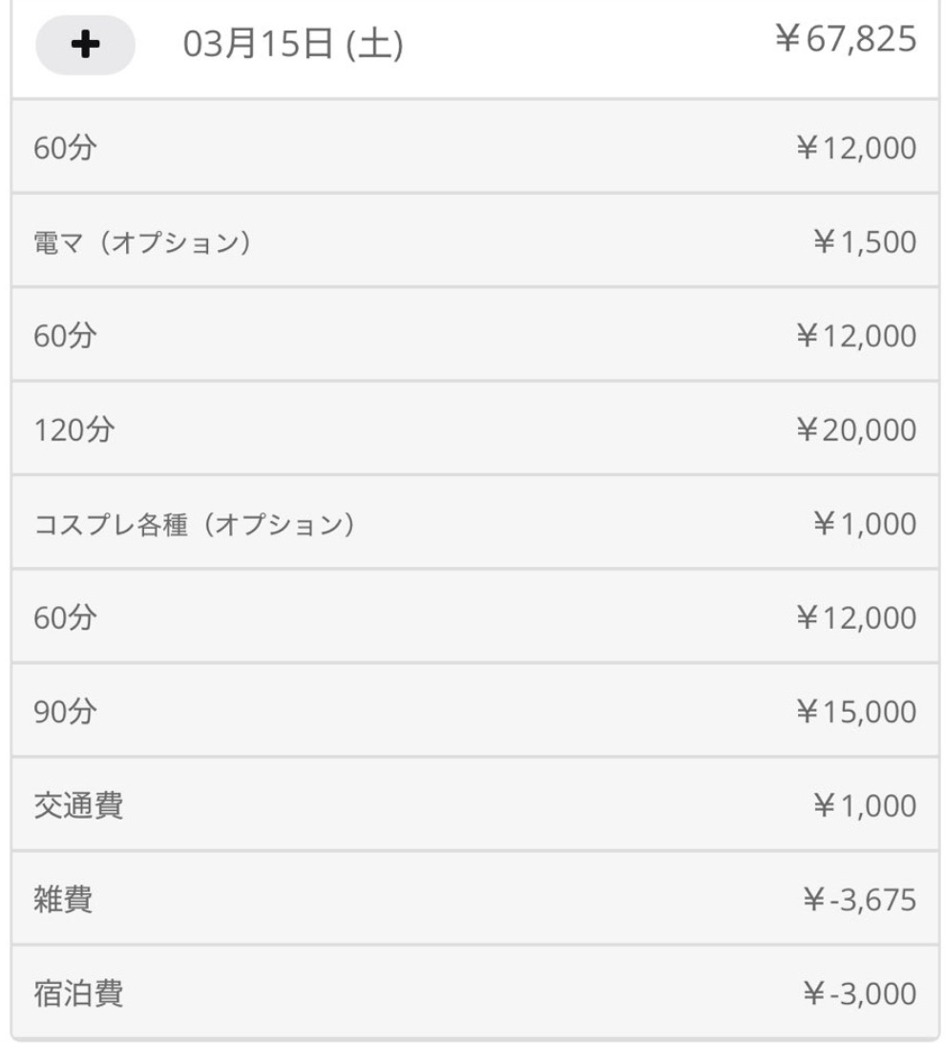945x1043 pixels.
Task: Click the ¥-3,000 amount
Action: pos(859,993)
